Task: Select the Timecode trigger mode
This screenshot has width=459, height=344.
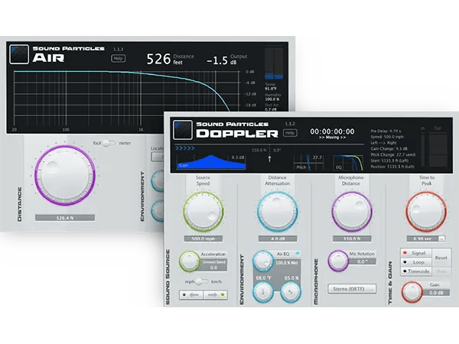Action: tap(416, 271)
